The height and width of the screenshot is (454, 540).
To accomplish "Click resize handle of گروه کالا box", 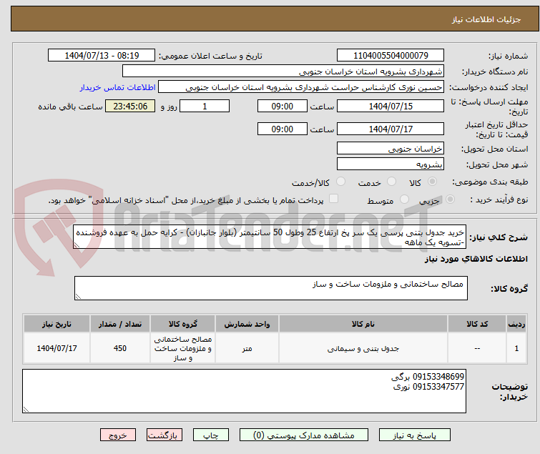I will pyautogui.click(x=78, y=297).
